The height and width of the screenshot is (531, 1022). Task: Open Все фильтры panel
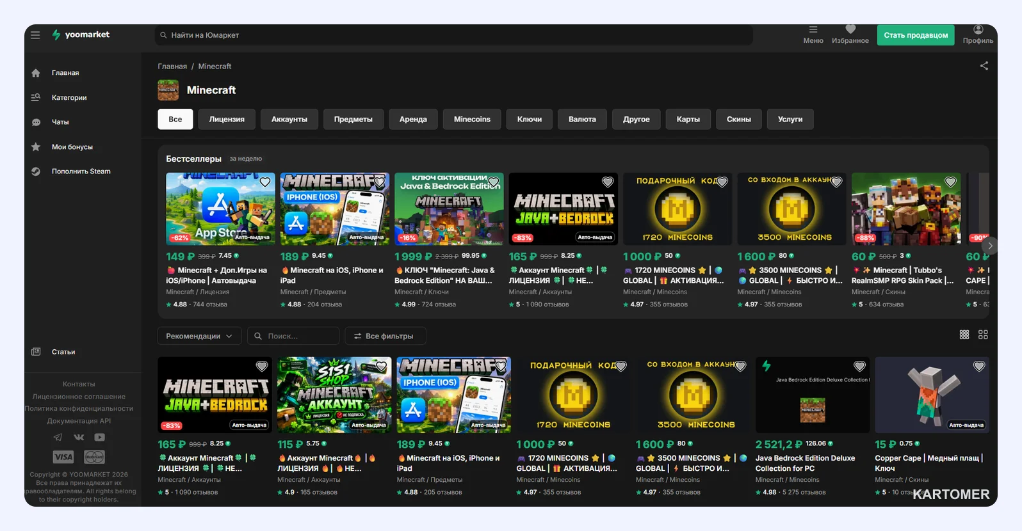click(x=385, y=336)
